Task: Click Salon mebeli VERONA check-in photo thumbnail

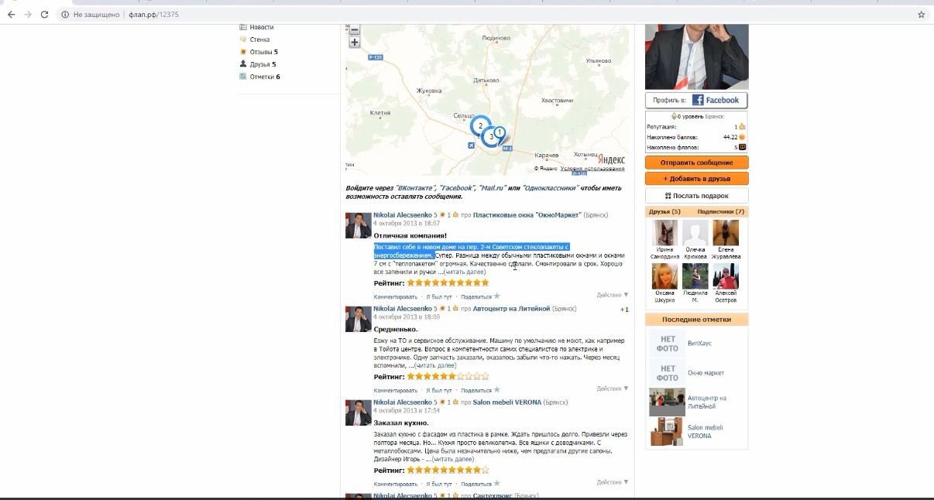Action: click(667, 432)
